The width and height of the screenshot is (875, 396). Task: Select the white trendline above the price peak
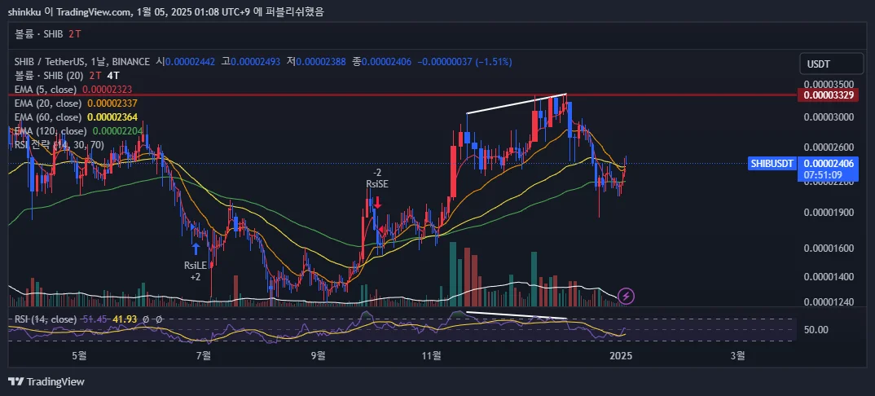517,103
